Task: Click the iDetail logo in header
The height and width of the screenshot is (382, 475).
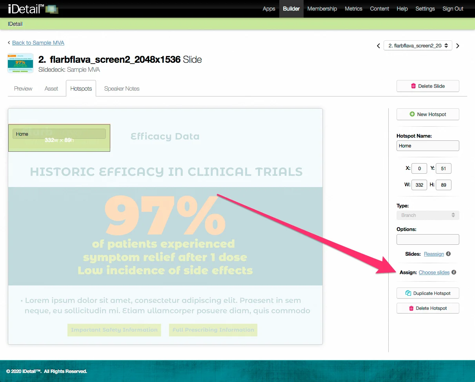Action: tap(33, 9)
